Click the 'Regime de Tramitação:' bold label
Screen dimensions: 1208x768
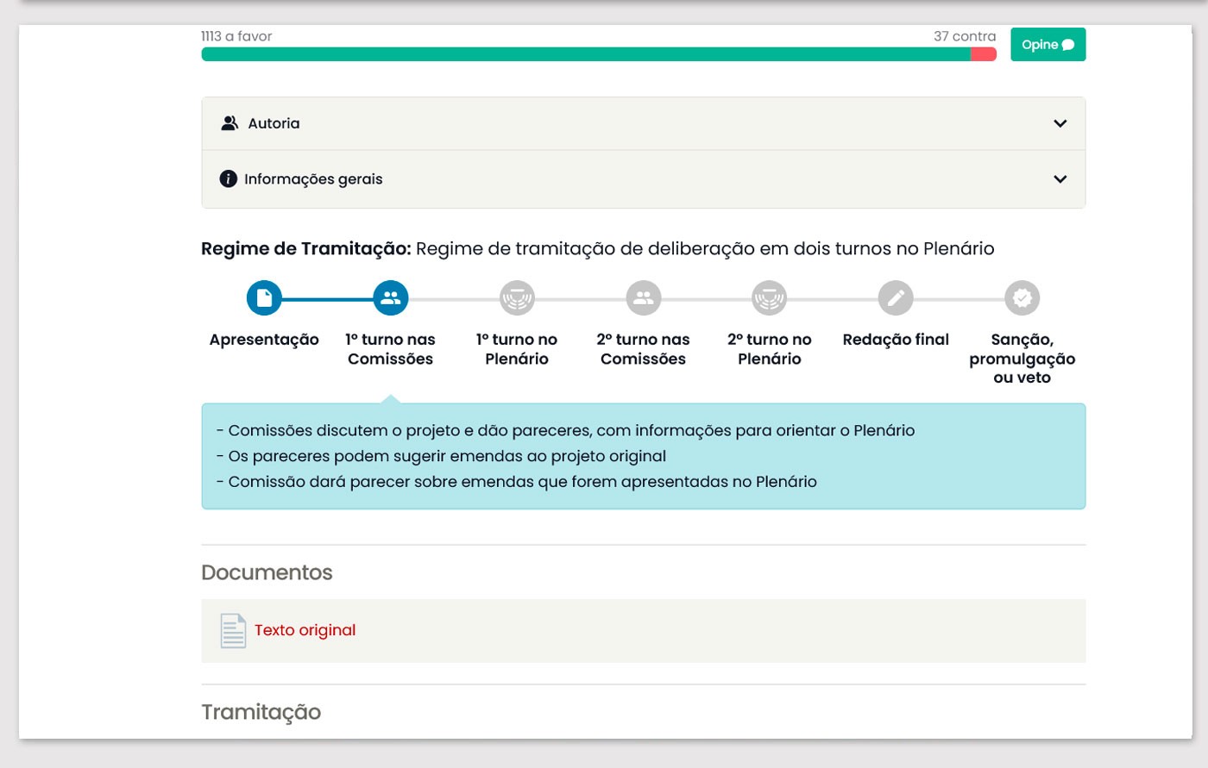(306, 249)
